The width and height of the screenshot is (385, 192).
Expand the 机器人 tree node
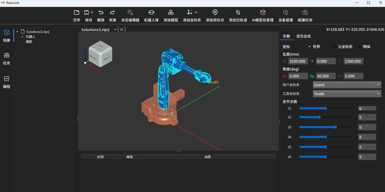tap(22, 37)
